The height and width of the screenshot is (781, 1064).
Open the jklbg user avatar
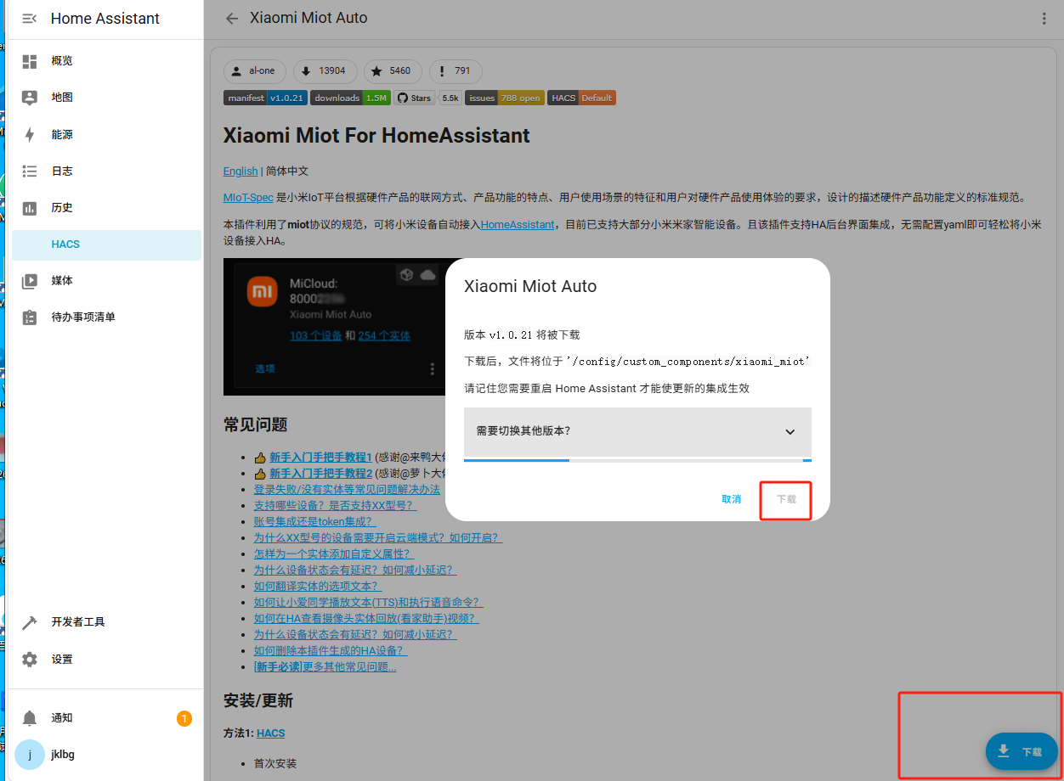(x=30, y=755)
